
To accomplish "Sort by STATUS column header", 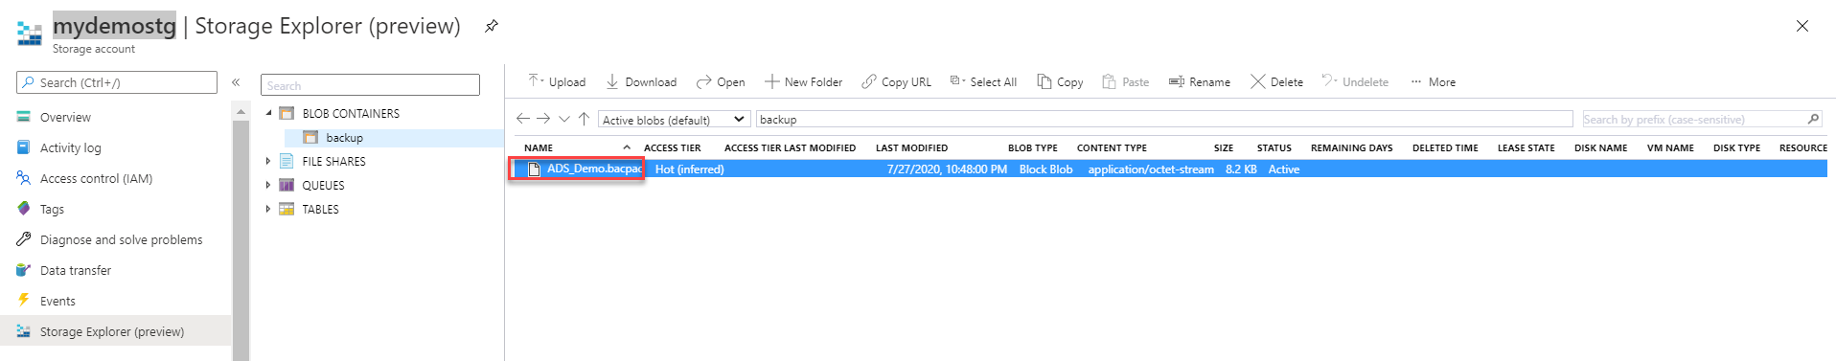I will tap(1274, 147).
